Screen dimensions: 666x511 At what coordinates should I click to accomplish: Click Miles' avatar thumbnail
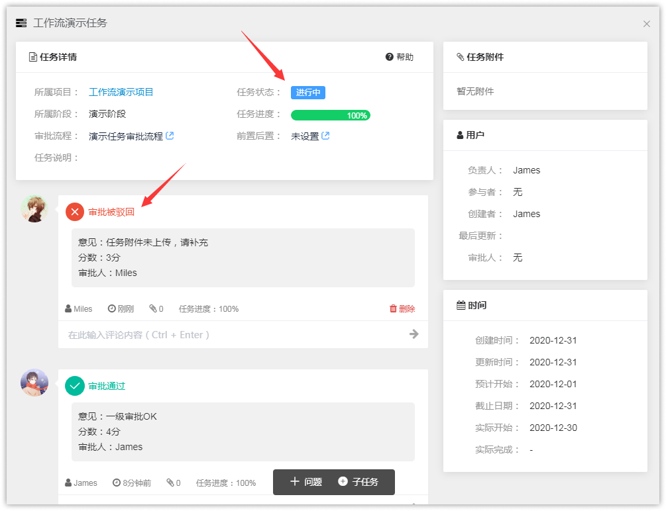[x=34, y=209]
